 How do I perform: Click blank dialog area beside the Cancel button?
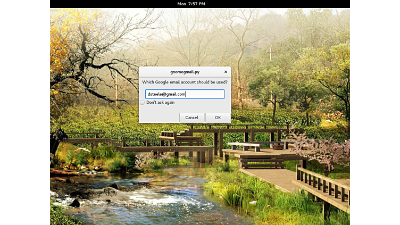click(159, 118)
